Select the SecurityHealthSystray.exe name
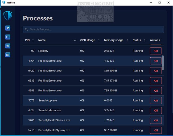 pyautogui.click(x=54, y=130)
